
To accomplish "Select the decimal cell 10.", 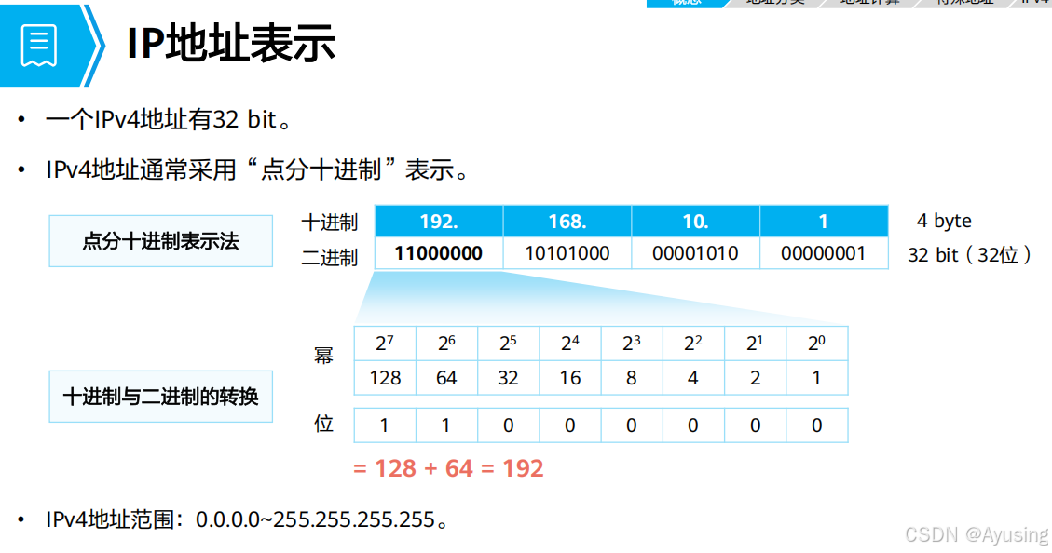I will click(x=695, y=222).
